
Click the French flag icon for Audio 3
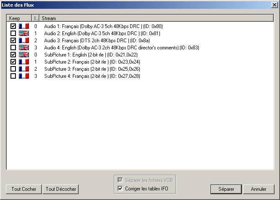pos(23,40)
